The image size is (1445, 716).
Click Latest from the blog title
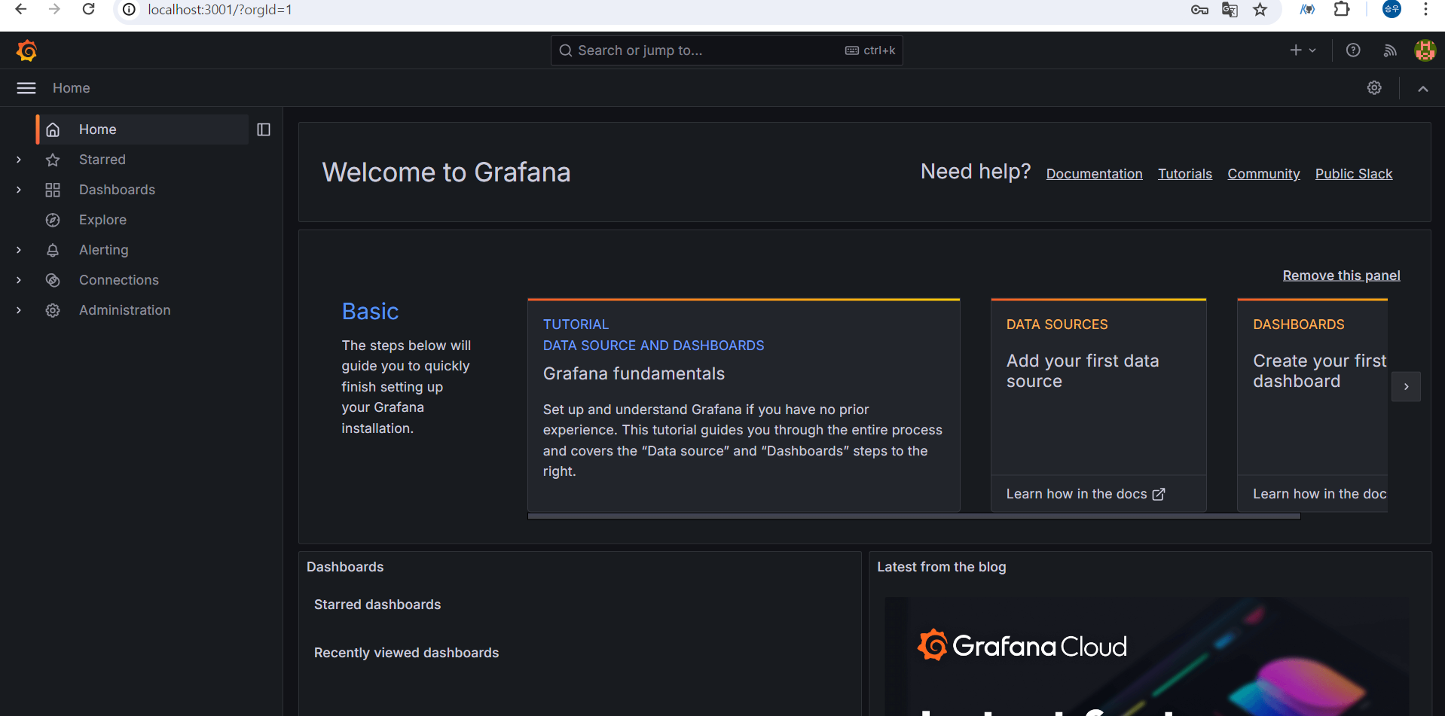(x=941, y=567)
